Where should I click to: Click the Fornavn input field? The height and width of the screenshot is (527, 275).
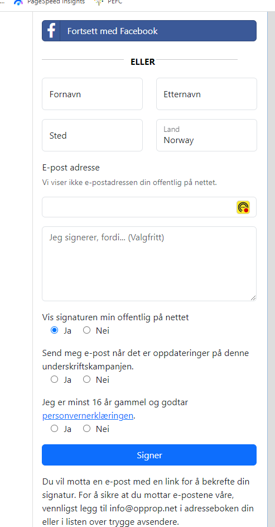click(x=92, y=94)
